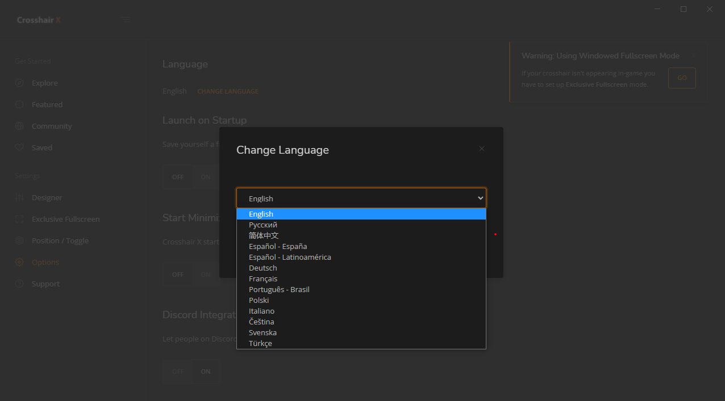Turn Launch on Startup OFF

point(178,177)
